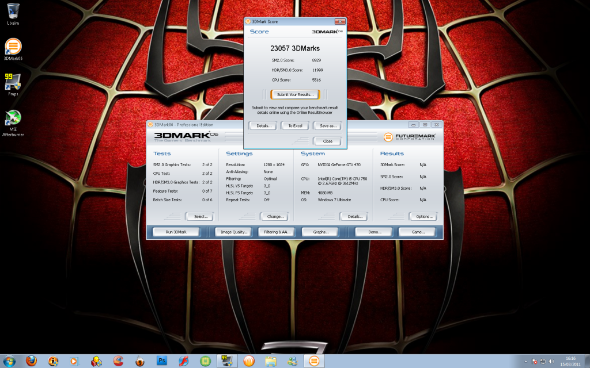Click the Filtering value Optimal
This screenshot has height=368, width=590.
(x=270, y=179)
